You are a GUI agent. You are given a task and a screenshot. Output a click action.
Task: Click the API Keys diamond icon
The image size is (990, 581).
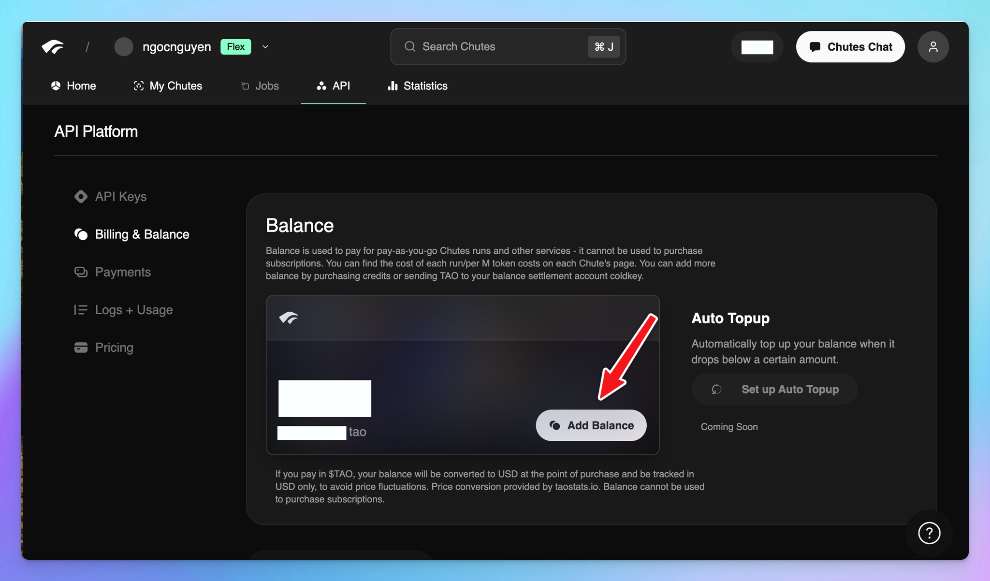[81, 197]
